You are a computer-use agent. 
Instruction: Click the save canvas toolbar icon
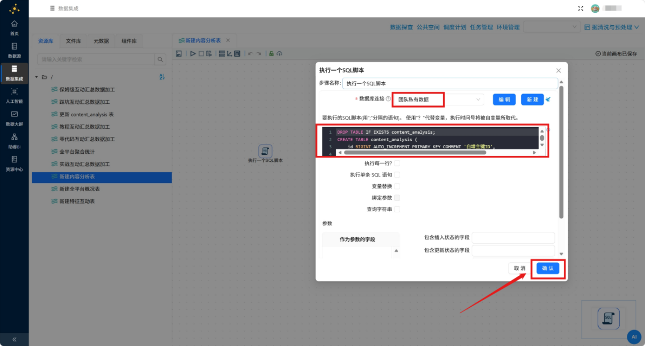pos(179,54)
